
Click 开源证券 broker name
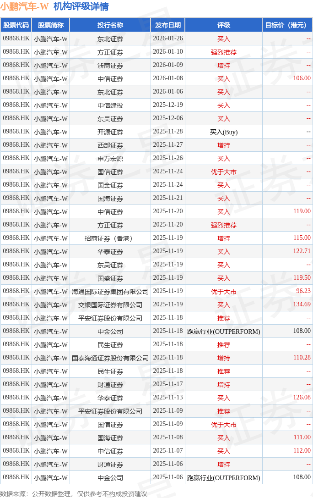[110, 132]
